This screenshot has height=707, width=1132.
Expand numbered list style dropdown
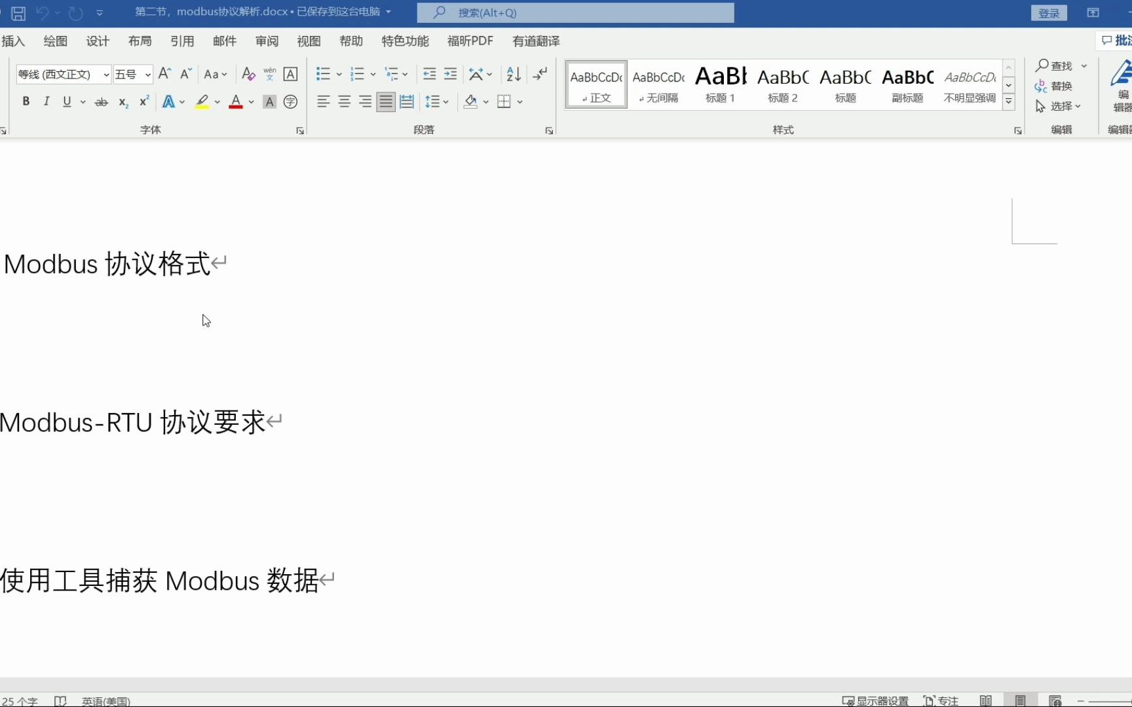point(373,74)
